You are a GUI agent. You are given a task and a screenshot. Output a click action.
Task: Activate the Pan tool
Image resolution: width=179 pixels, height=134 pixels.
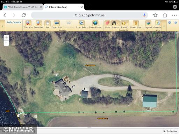click(x=48, y=24)
